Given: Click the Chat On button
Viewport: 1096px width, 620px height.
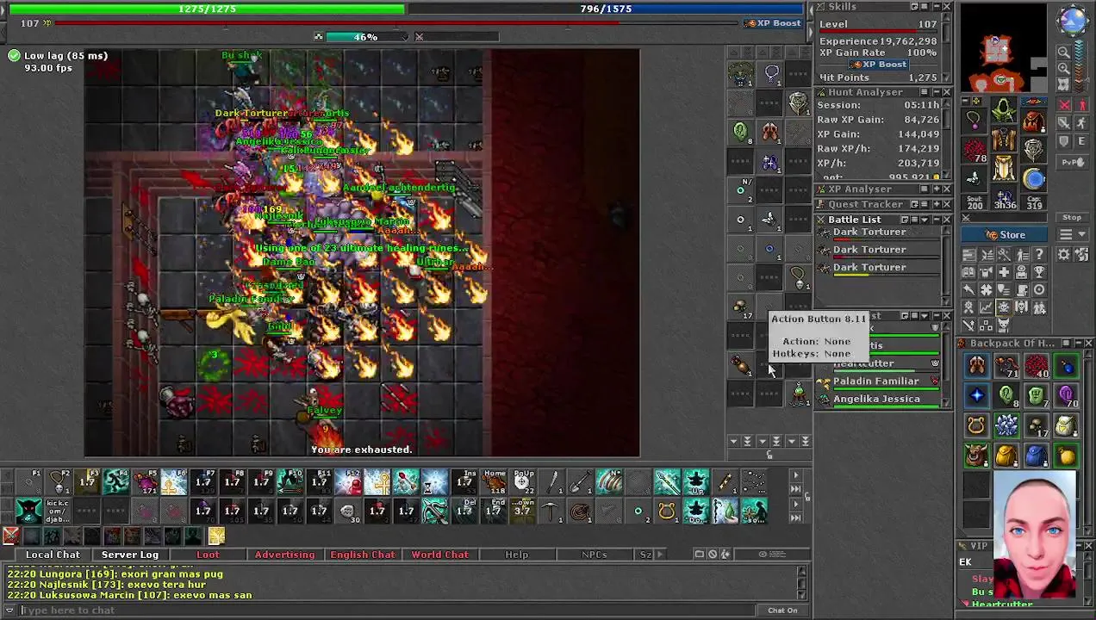Looking at the screenshot, I should [x=782, y=611].
